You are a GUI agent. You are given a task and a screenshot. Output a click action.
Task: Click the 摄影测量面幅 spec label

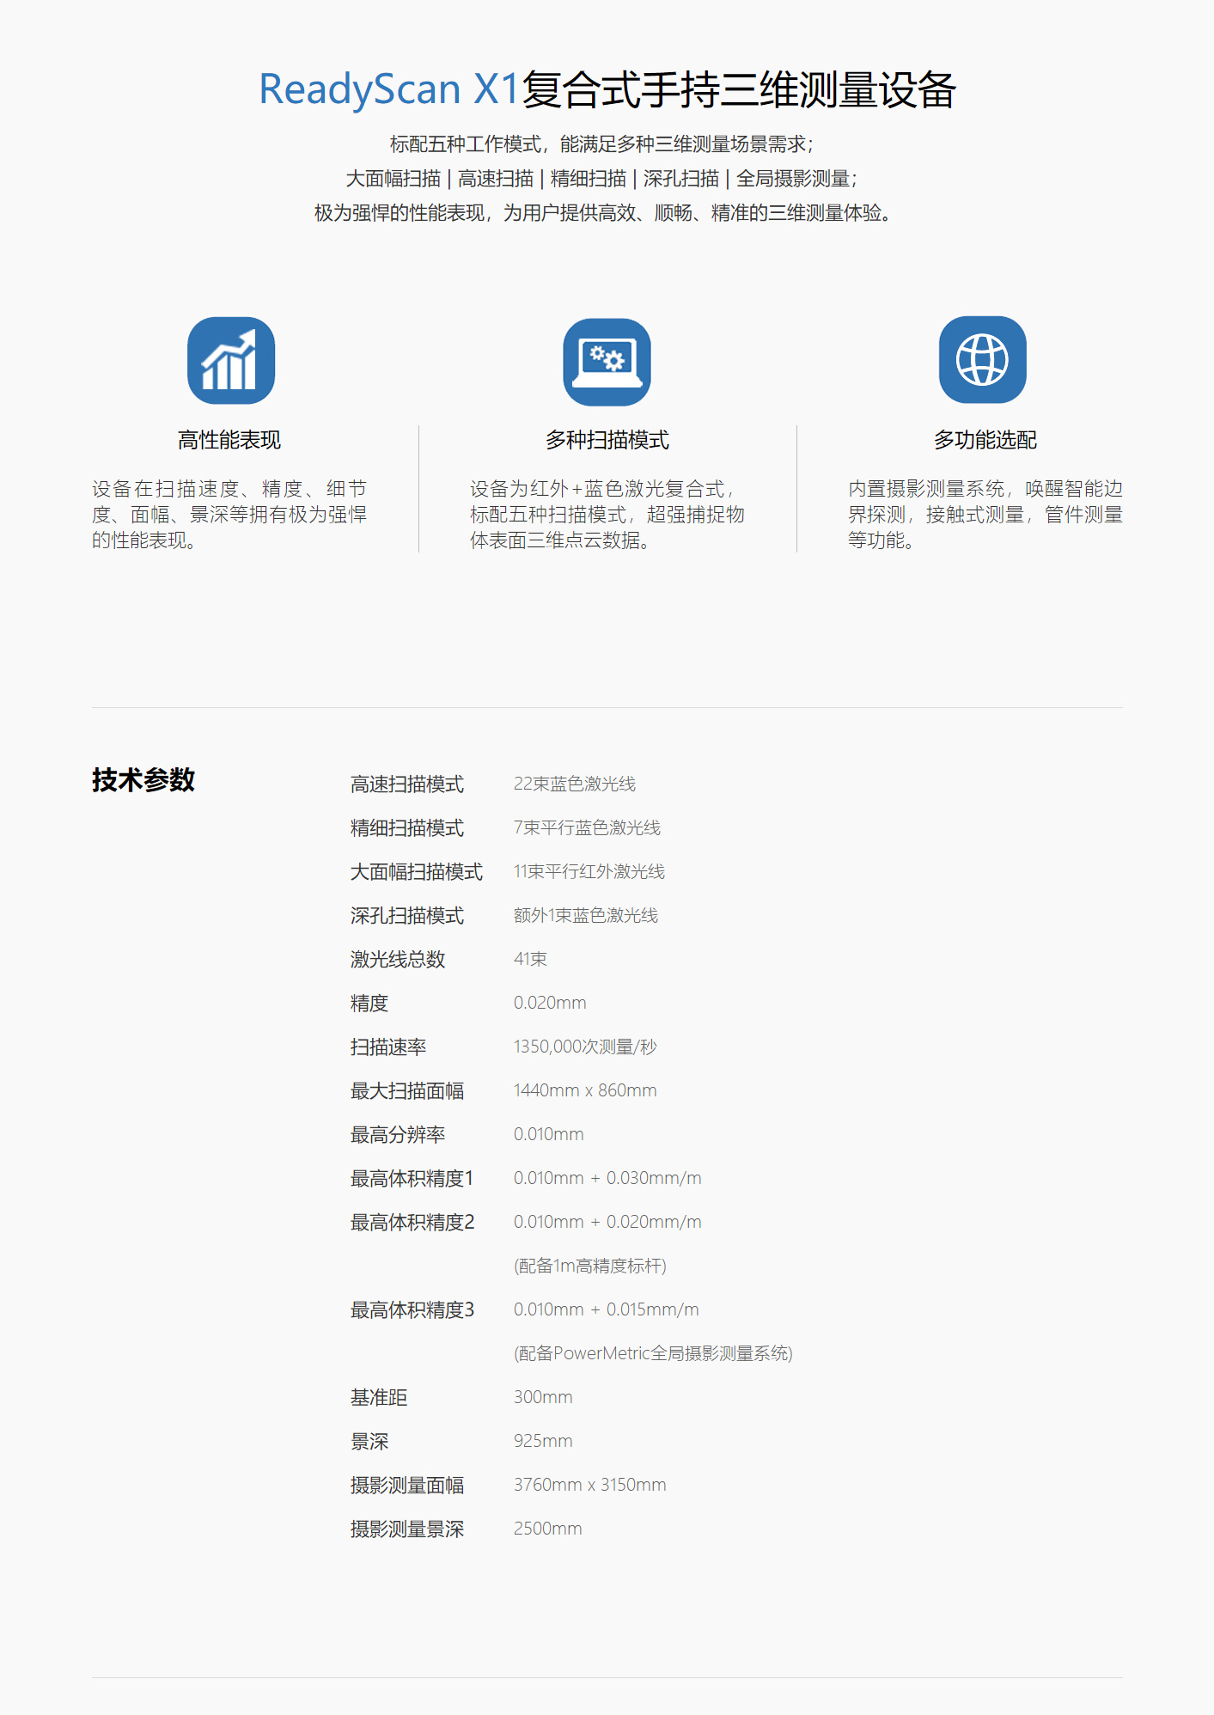[406, 1486]
